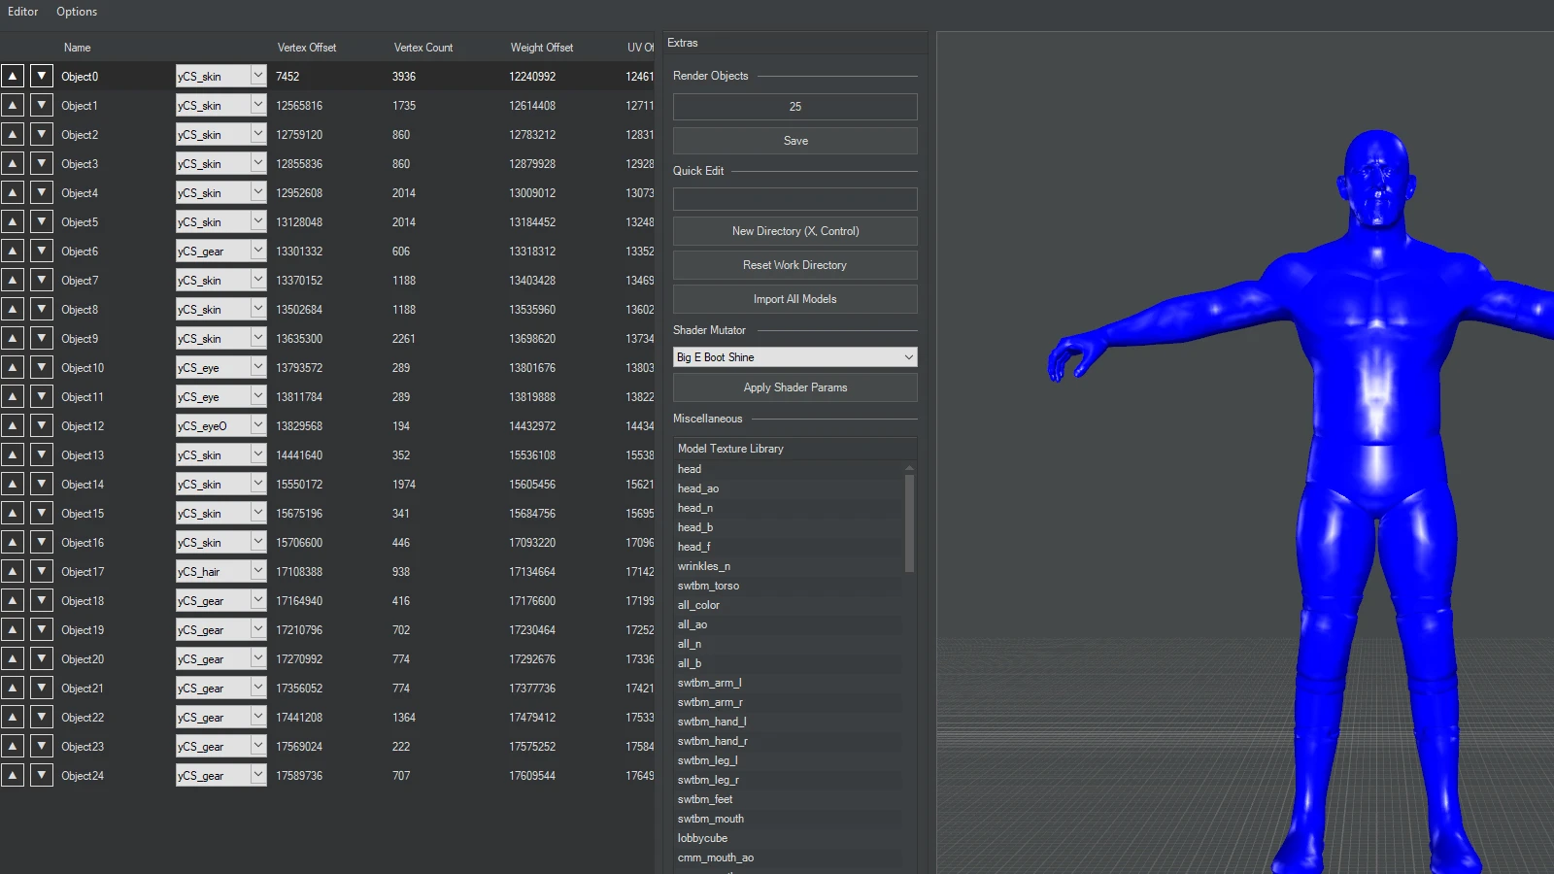Click the down arrow icon beside Object12

[42, 425]
